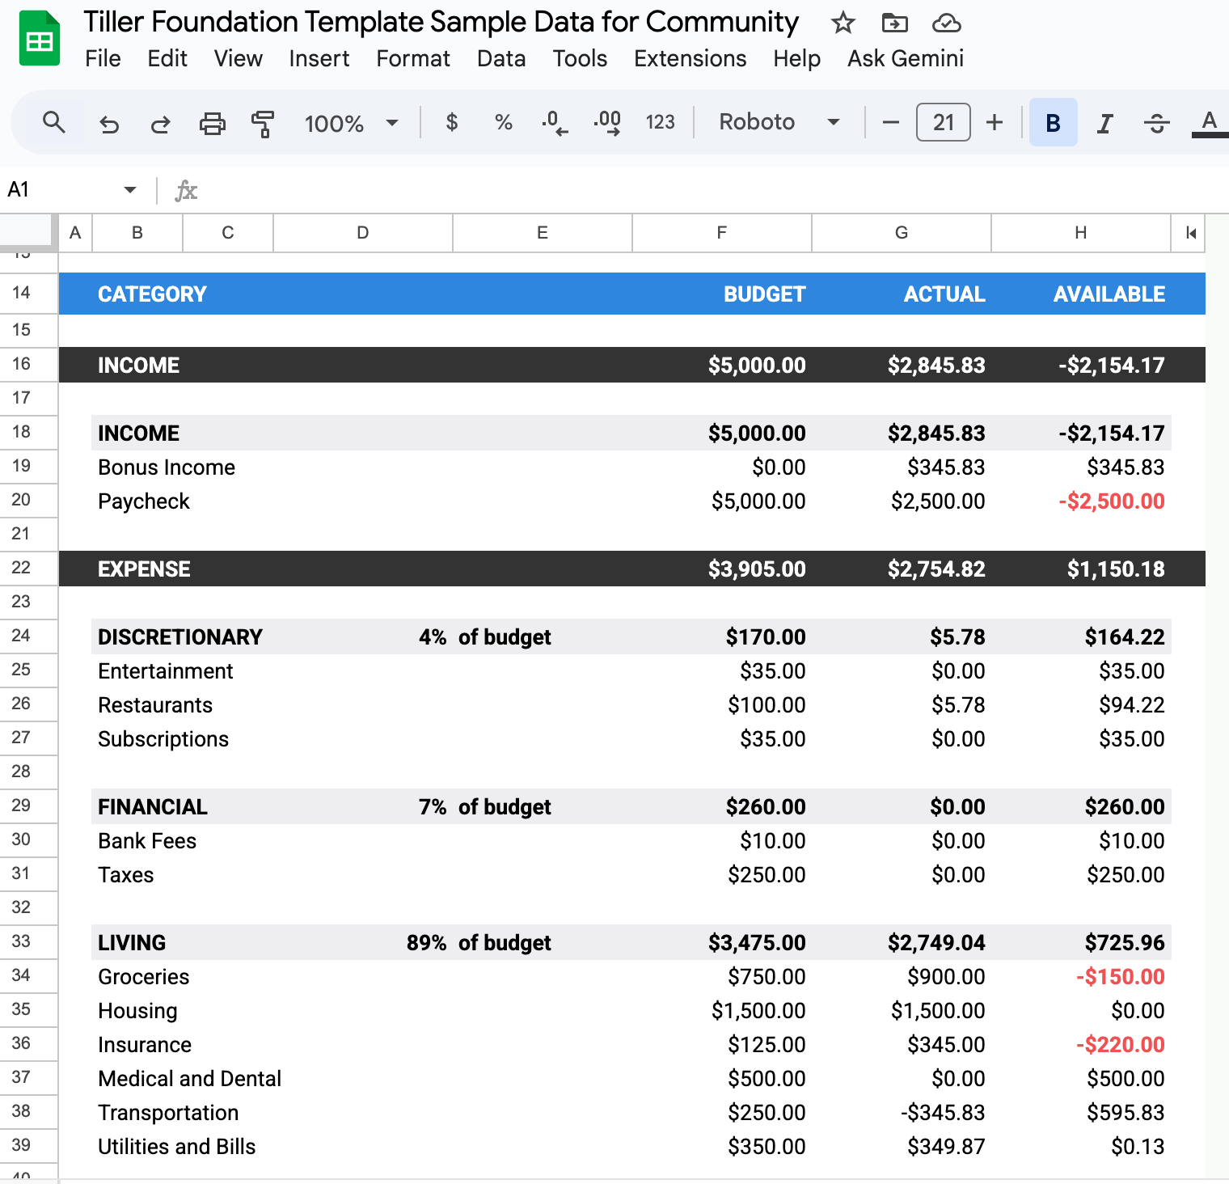This screenshot has height=1184, width=1229.
Task: Select the Housing category cell
Action: coord(137,1010)
